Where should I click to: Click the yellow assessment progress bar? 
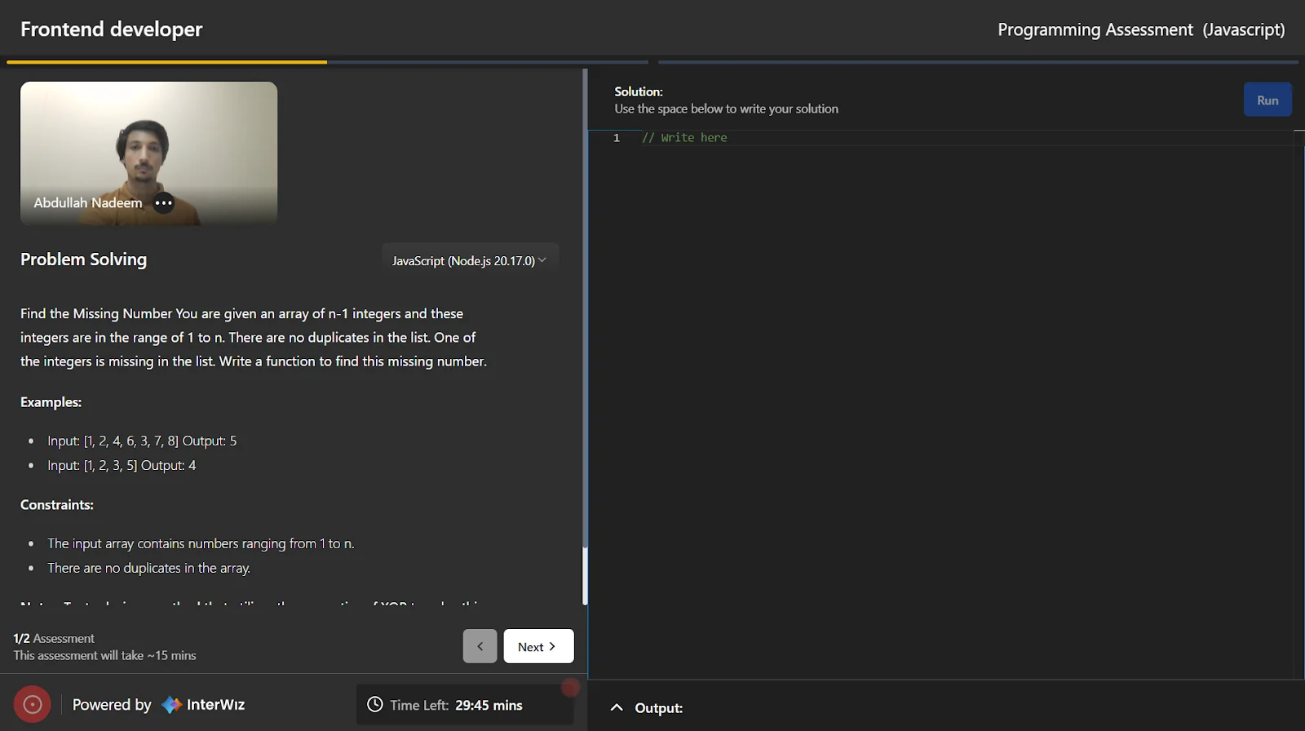click(x=166, y=62)
